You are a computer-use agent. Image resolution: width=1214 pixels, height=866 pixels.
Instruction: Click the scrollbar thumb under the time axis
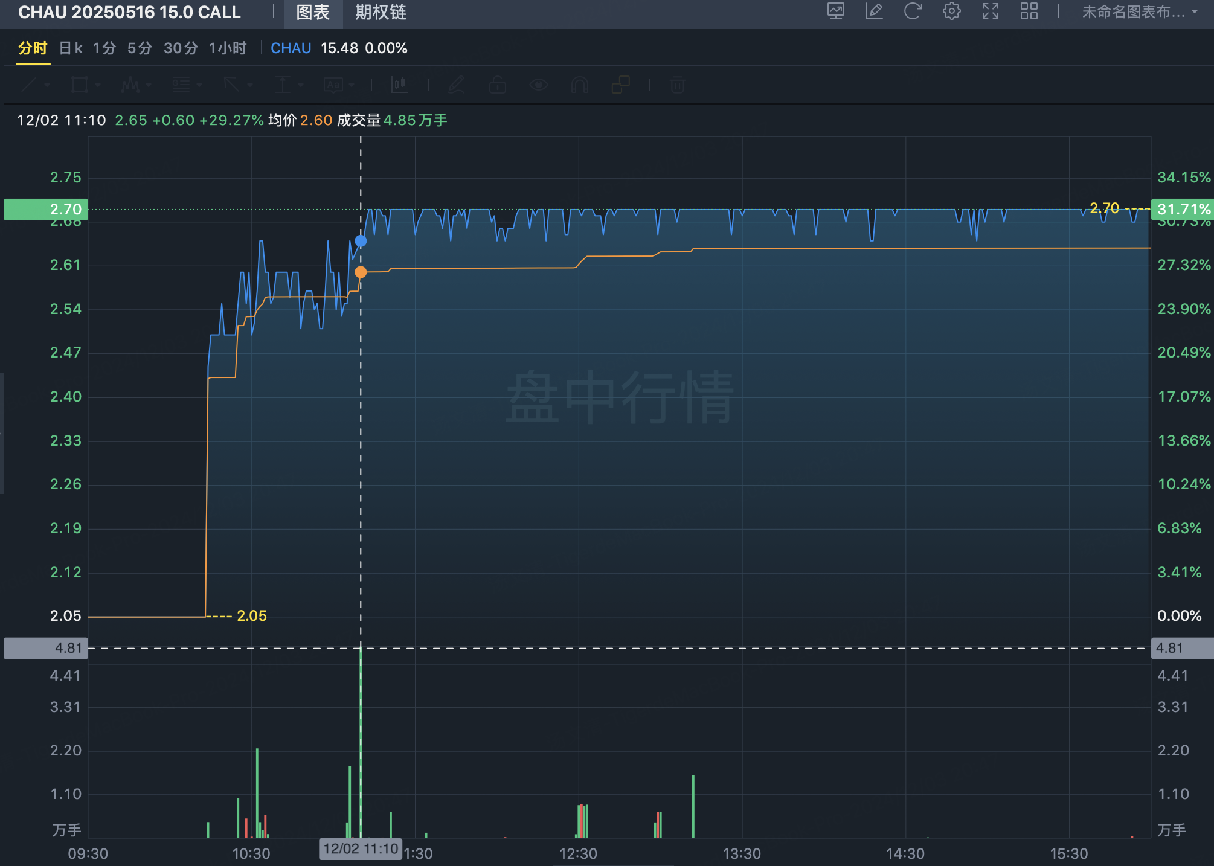click(613, 864)
